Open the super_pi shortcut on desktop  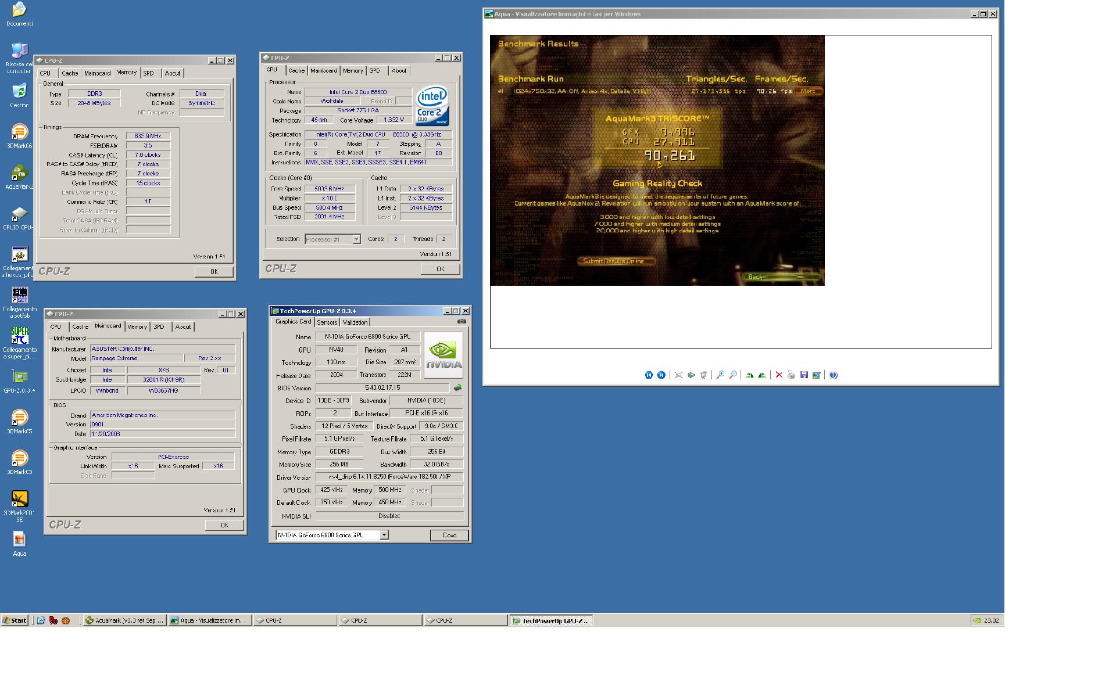pyautogui.click(x=19, y=343)
